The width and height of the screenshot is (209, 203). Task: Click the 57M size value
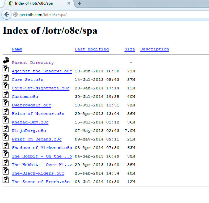(x=131, y=80)
